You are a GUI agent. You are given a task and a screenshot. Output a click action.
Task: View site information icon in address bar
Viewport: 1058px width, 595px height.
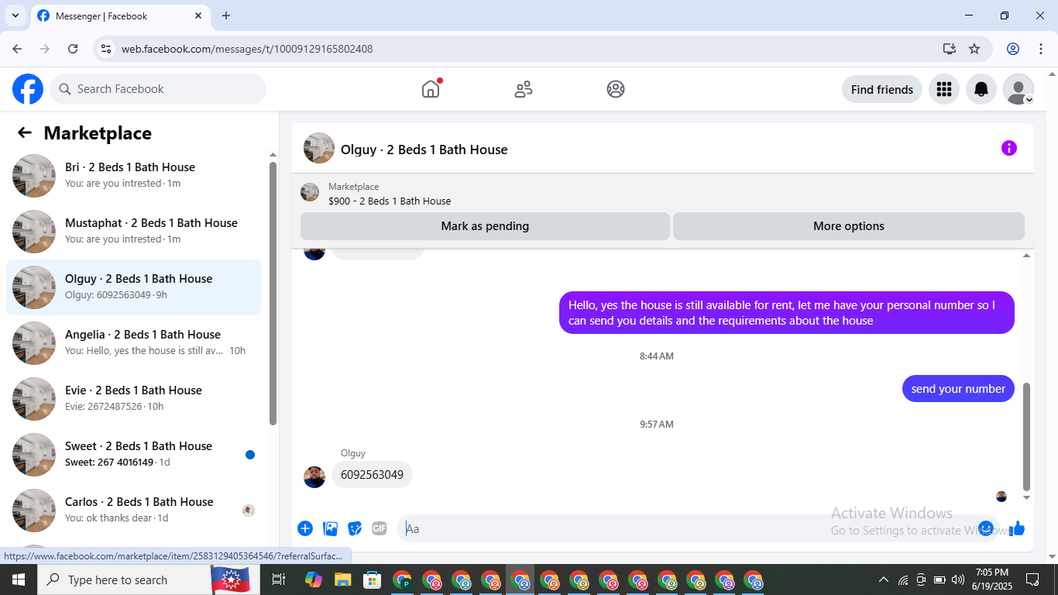point(107,49)
